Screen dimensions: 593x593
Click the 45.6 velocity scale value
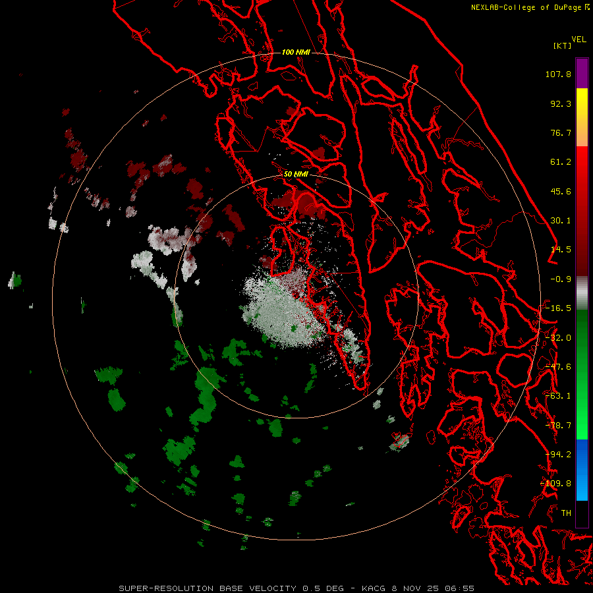click(x=561, y=191)
